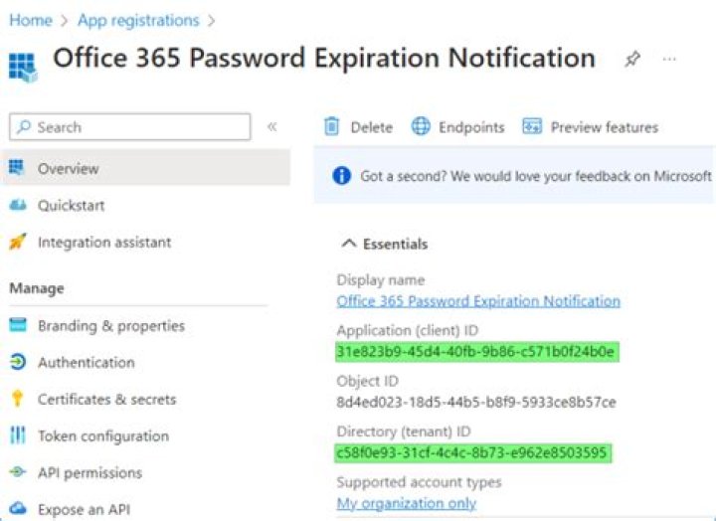Click the Integration assistant rocket icon
716x521 pixels.
tap(18, 242)
